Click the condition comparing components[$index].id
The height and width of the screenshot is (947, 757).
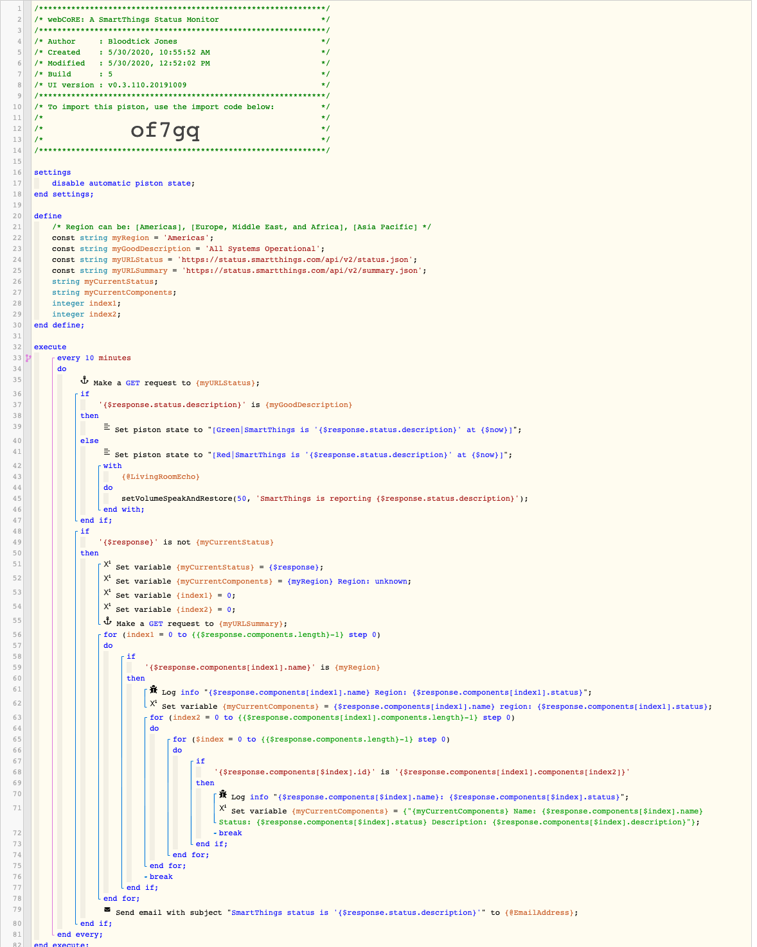tap(422, 772)
